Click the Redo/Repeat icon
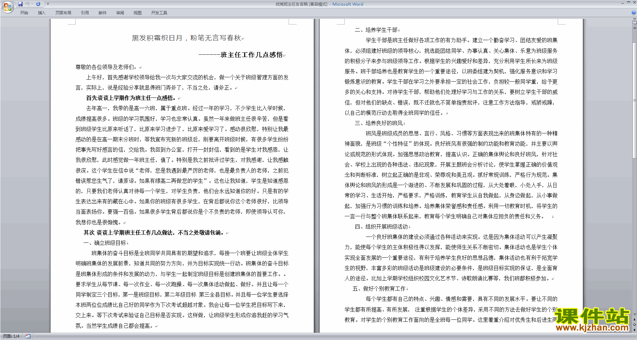Screen dimensions: 637x340 click(x=38, y=4)
